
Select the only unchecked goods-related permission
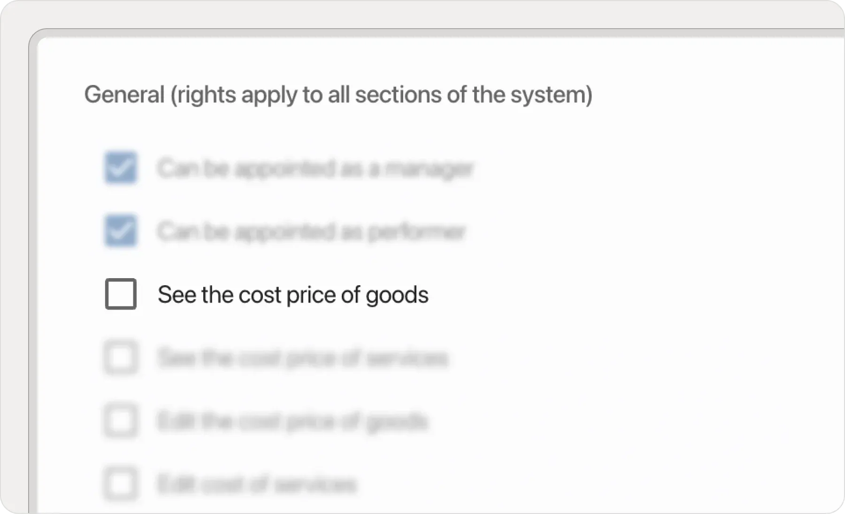[x=120, y=295]
